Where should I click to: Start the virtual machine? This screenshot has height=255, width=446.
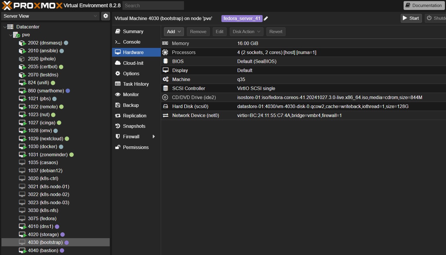tap(411, 18)
